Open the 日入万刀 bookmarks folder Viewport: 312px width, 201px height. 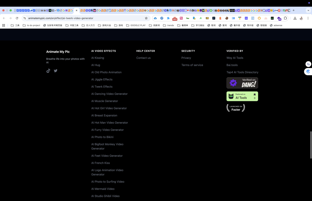click(x=88, y=25)
